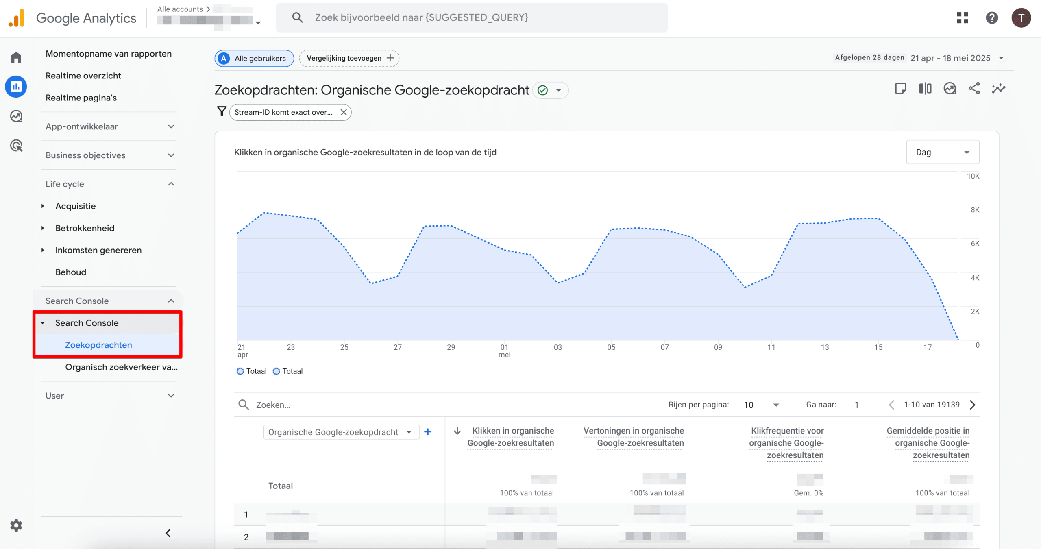Image resolution: width=1041 pixels, height=549 pixels.
Task: Click the search magnifier icon in top bar
Action: 297,17
